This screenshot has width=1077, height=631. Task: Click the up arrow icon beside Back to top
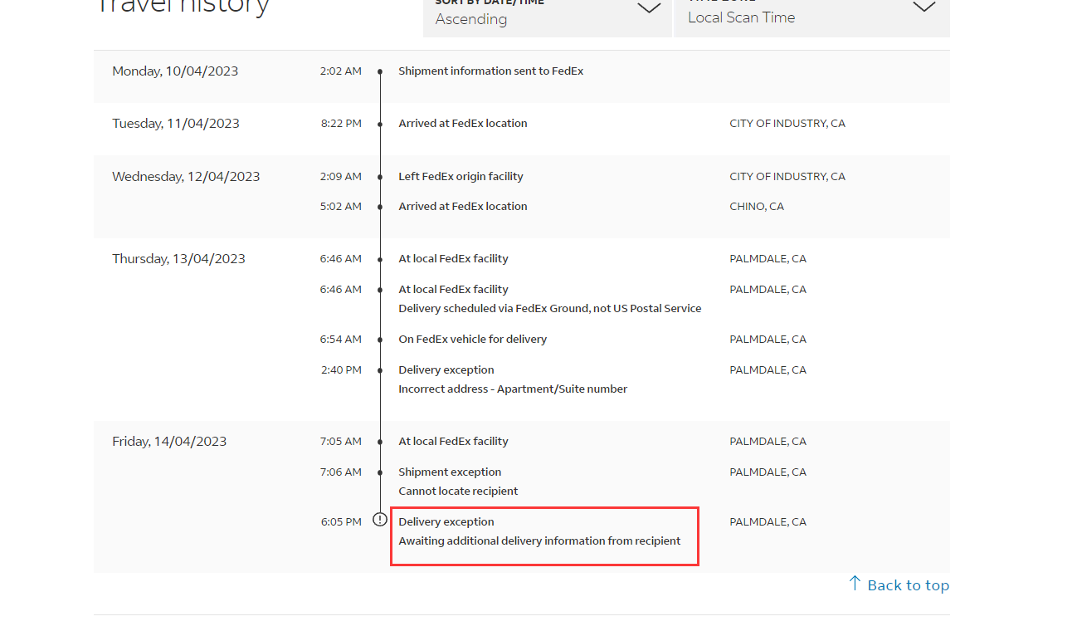pyautogui.click(x=855, y=584)
